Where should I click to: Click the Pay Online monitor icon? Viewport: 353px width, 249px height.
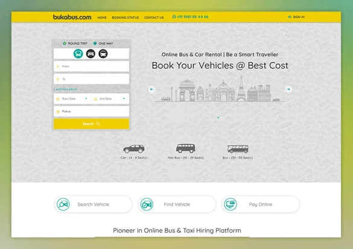[x=231, y=204]
